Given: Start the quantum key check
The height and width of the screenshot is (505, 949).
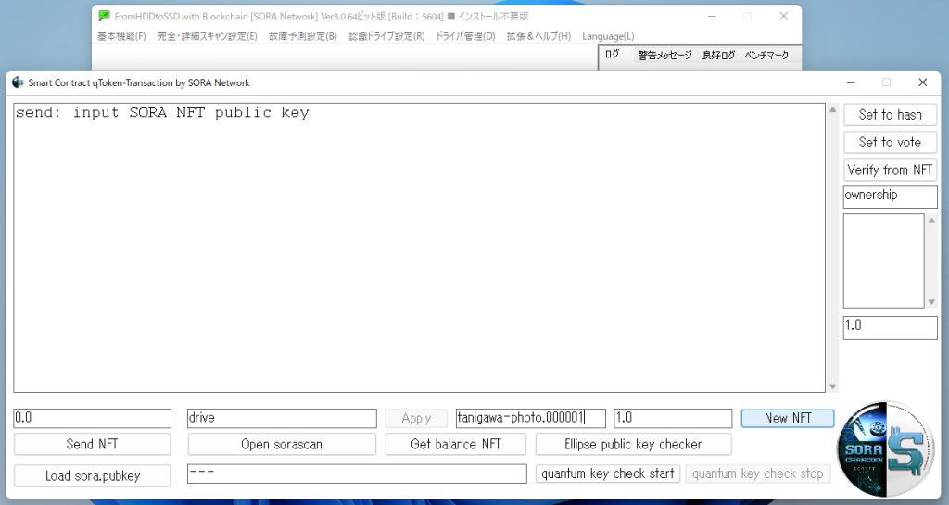Looking at the screenshot, I should coord(608,473).
